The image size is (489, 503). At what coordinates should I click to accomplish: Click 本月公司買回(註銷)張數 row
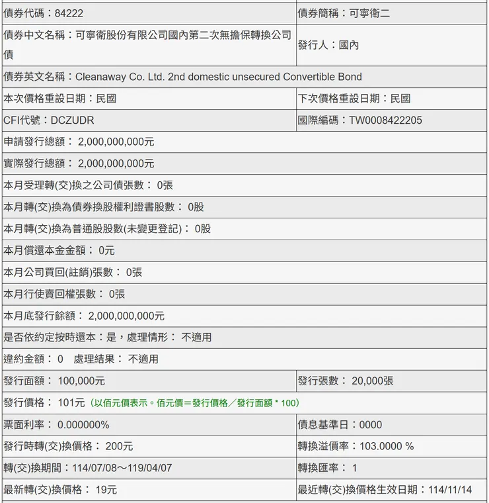pyautogui.click(x=244, y=273)
